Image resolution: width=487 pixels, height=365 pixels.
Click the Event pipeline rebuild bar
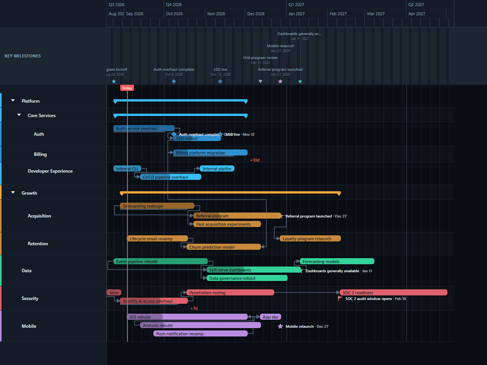(161, 261)
